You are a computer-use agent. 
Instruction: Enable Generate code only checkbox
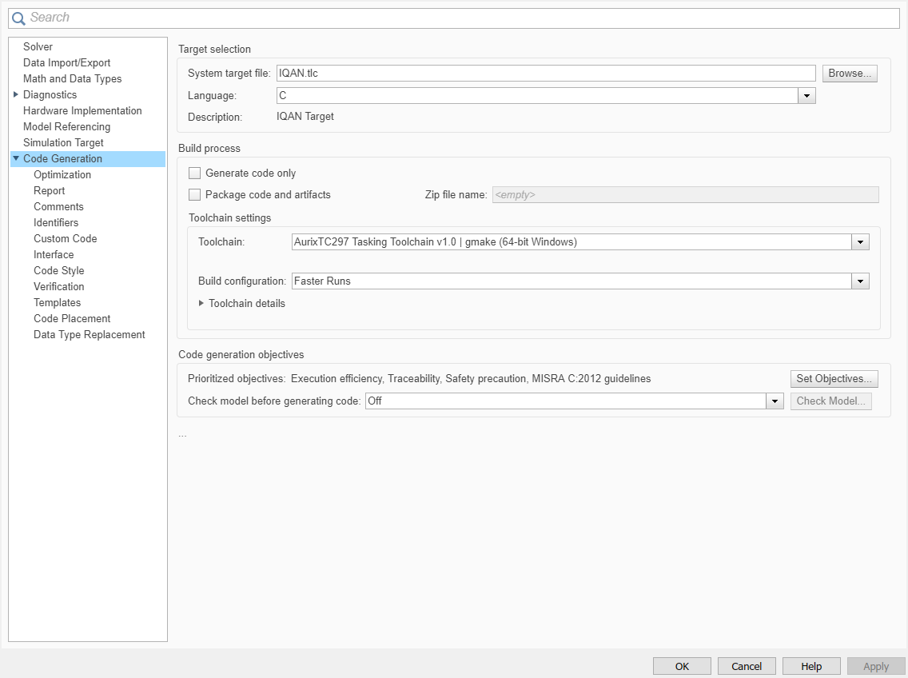tap(194, 173)
